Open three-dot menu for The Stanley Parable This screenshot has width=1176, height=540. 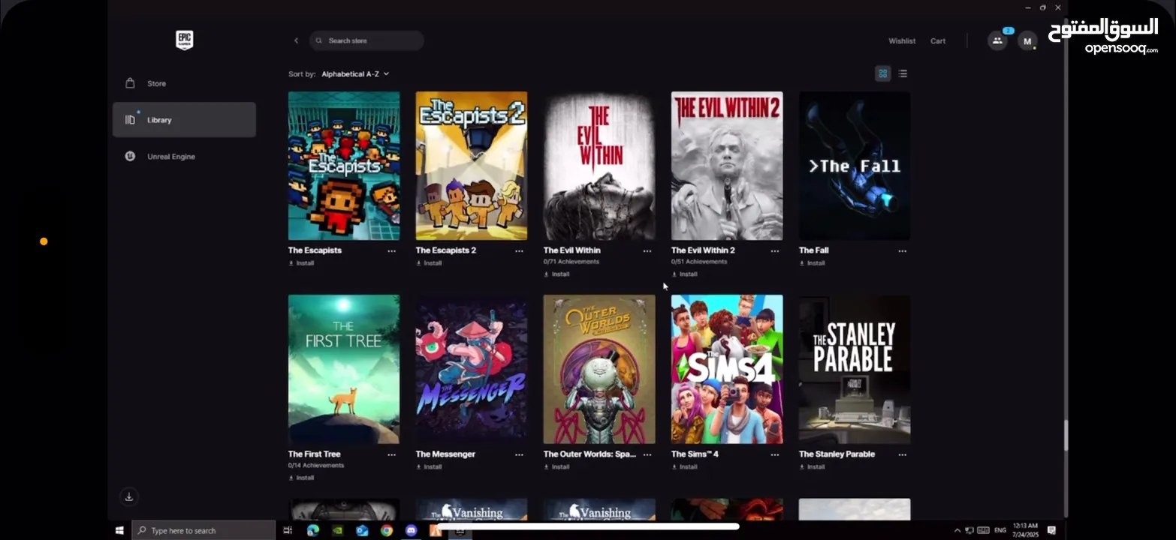(903, 454)
